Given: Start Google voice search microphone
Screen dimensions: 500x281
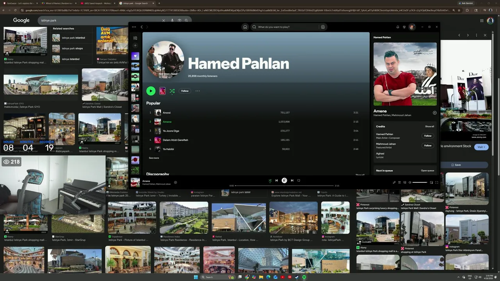Looking at the screenshot, I should click(x=172, y=20).
